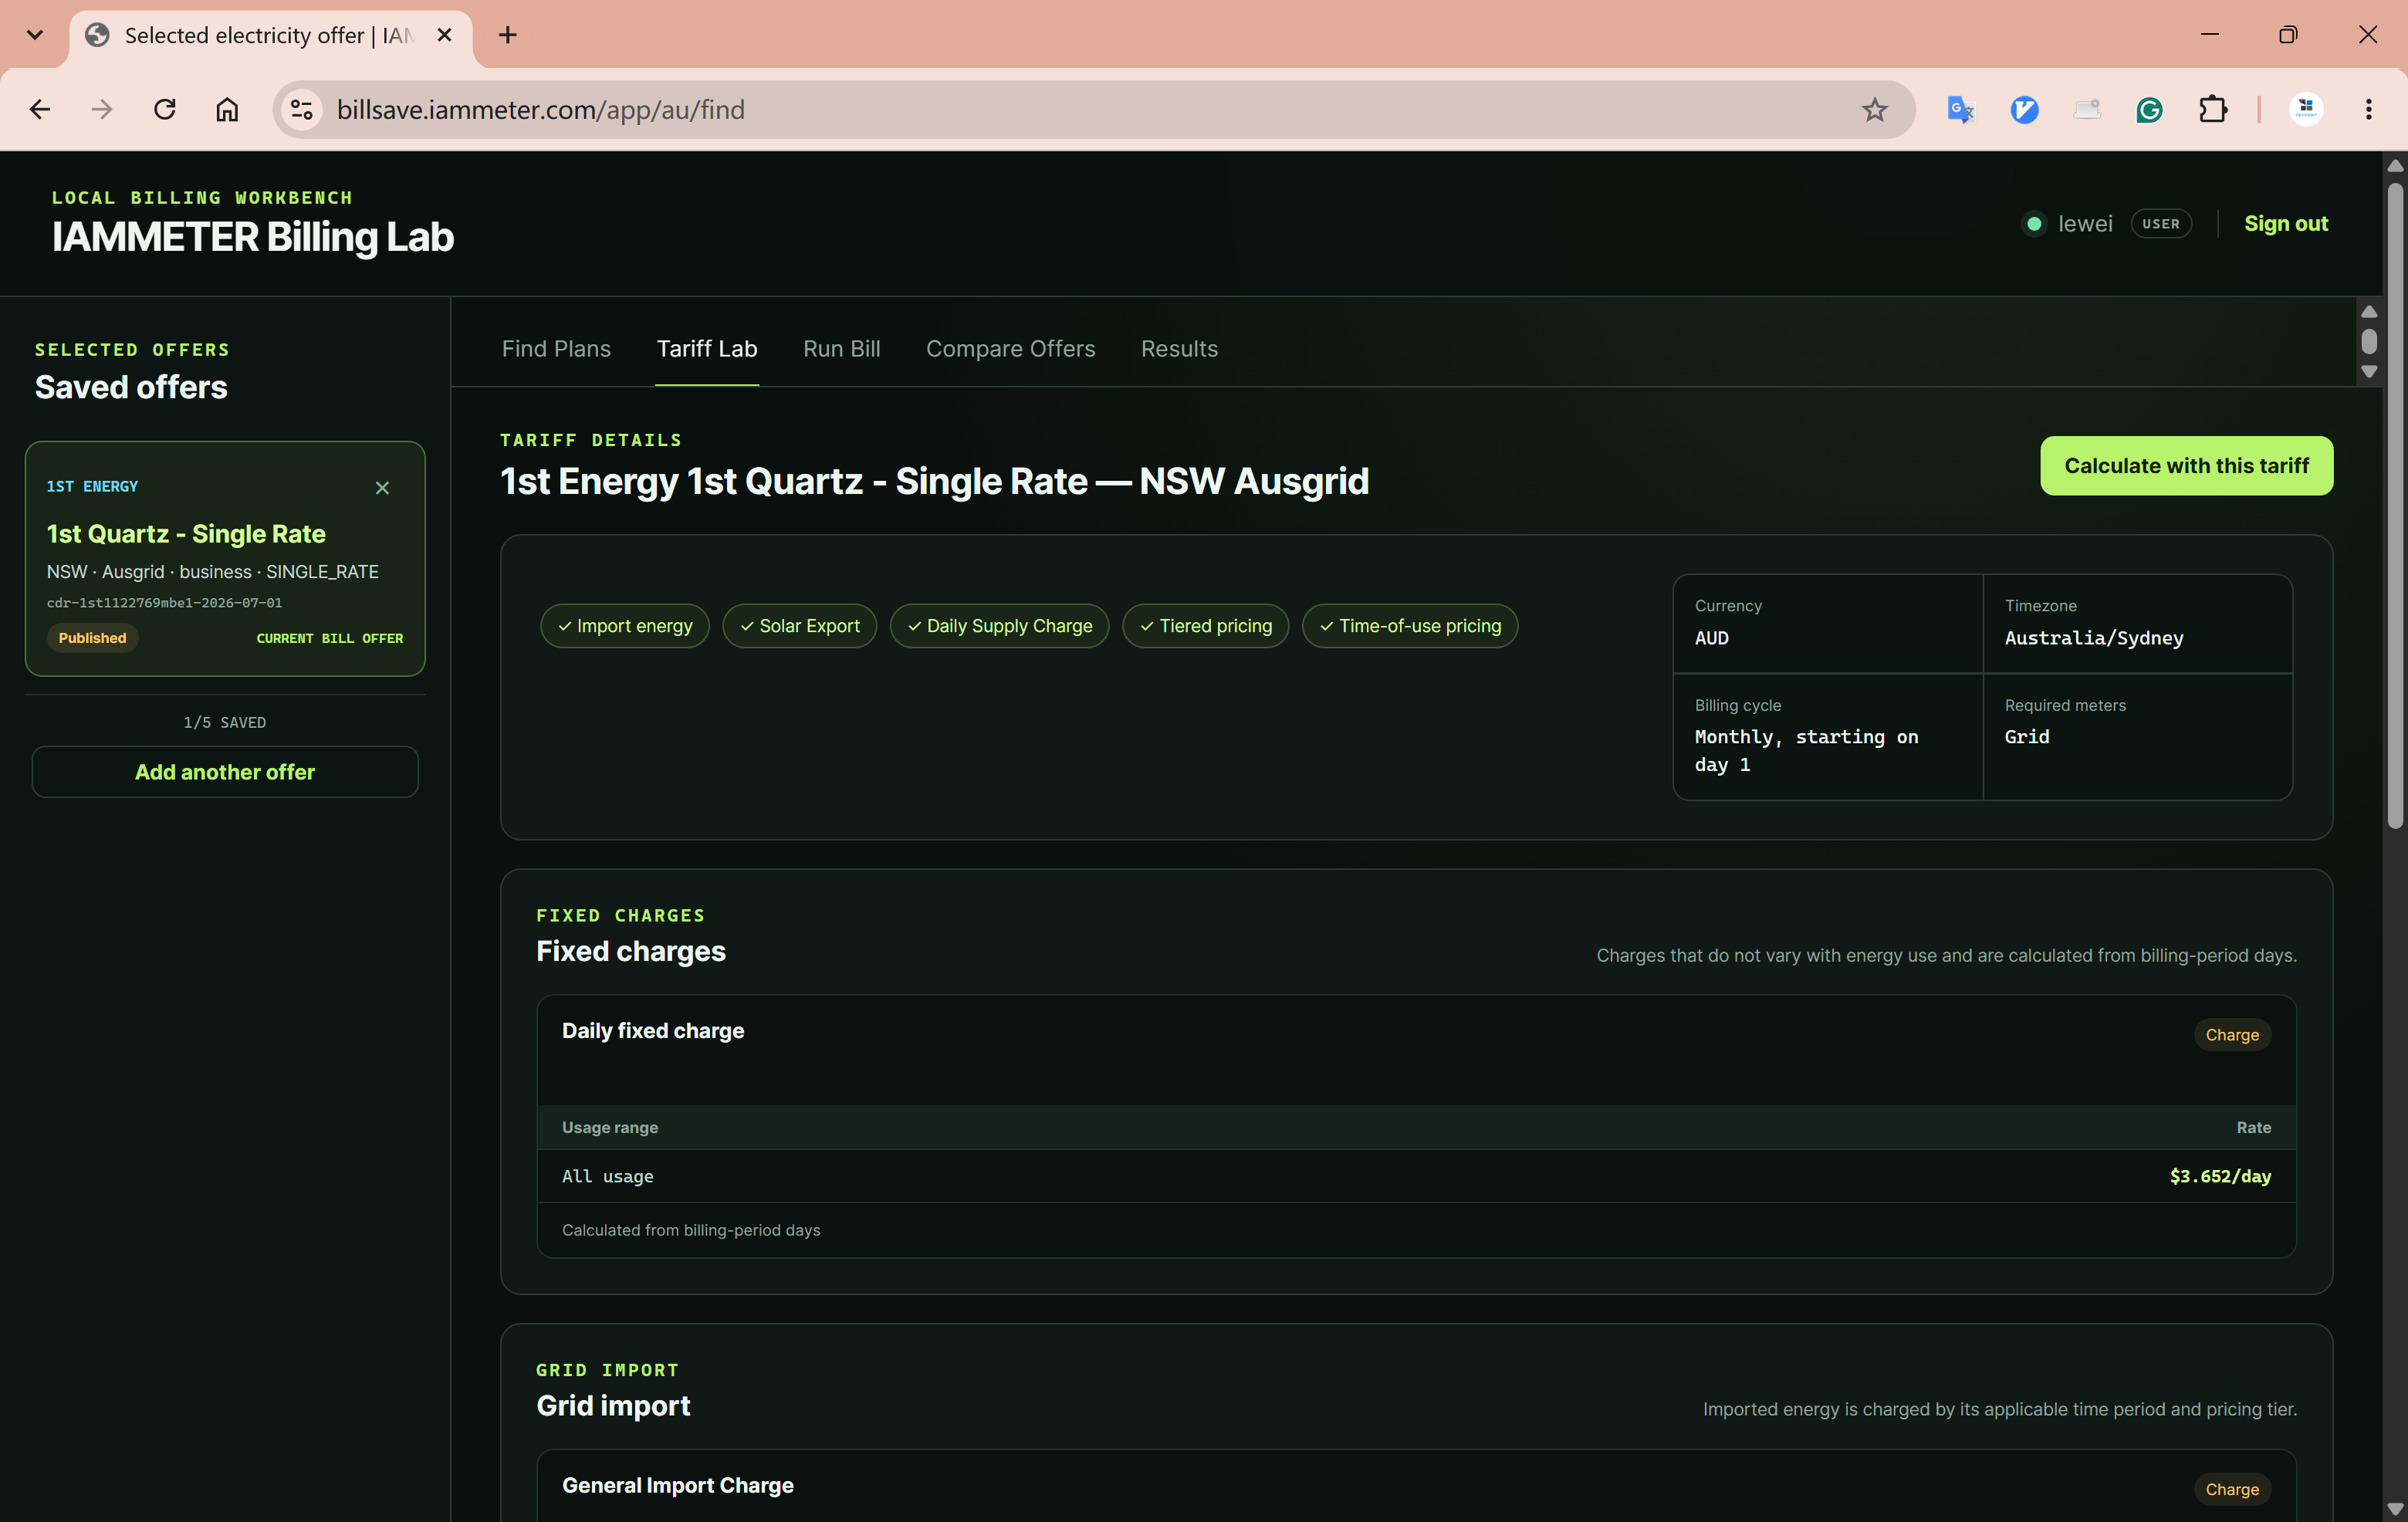Click the inner panel scrollbar thumb

[2369, 341]
